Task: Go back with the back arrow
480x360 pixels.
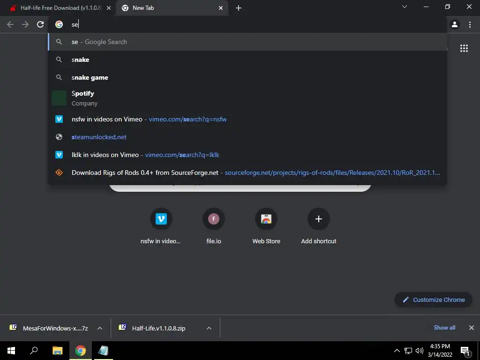Action: (x=10, y=24)
